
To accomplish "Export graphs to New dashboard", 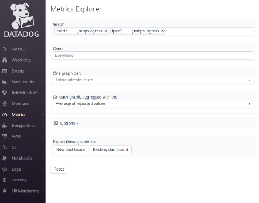I will point(71,149).
